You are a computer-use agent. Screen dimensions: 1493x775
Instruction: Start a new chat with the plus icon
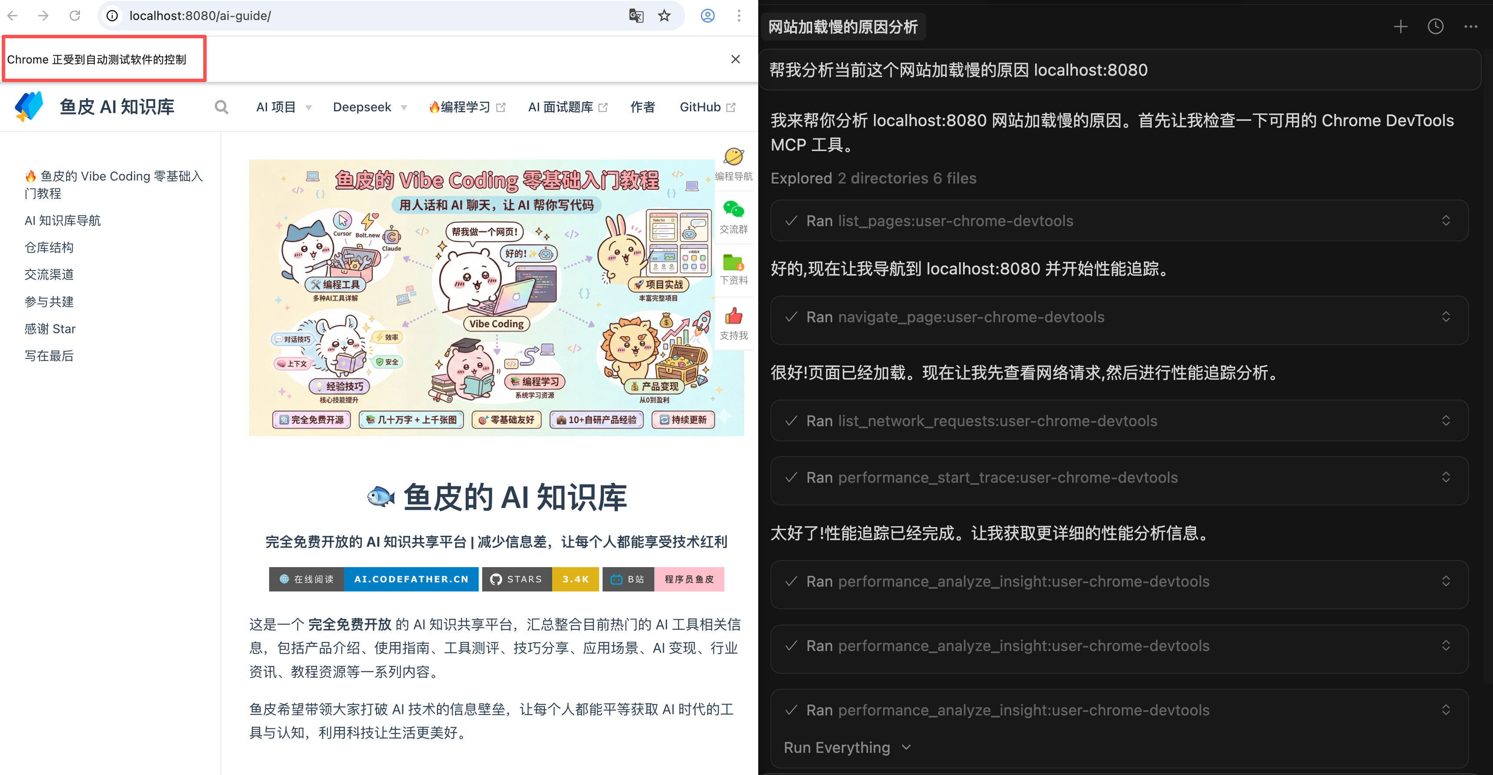(x=1400, y=27)
